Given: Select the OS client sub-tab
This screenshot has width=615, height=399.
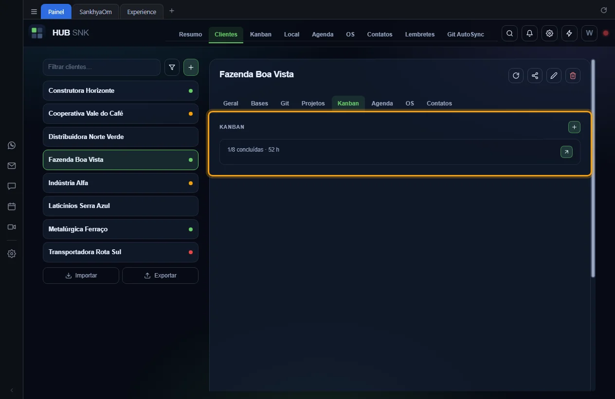Looking at the screenshot, I should click(410, 104).
